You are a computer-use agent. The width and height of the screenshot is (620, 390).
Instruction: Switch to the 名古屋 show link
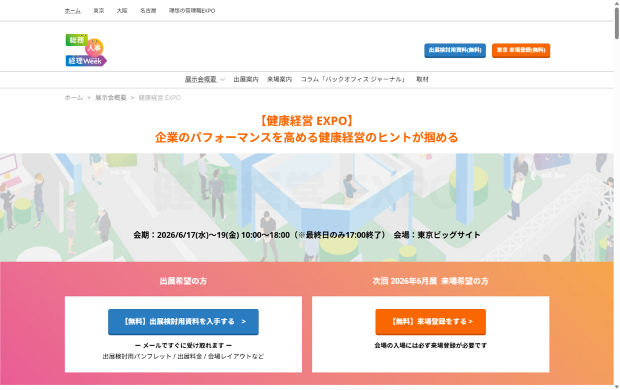(148, 11)
